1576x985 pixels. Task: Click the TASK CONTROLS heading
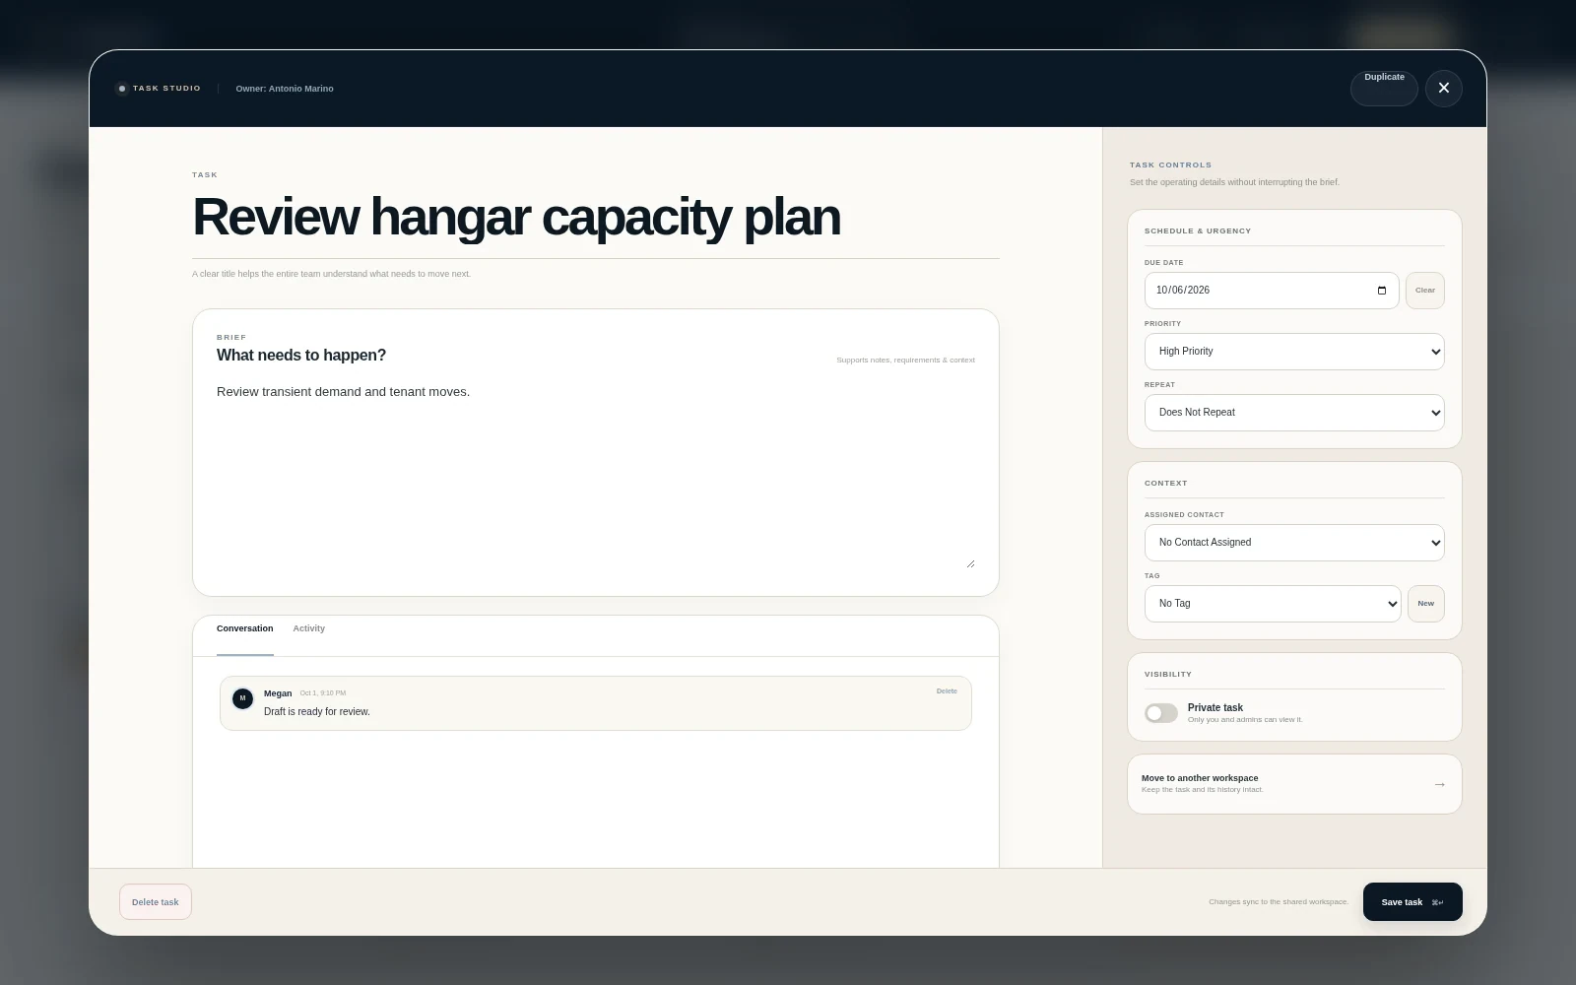tap(1171, 165)
